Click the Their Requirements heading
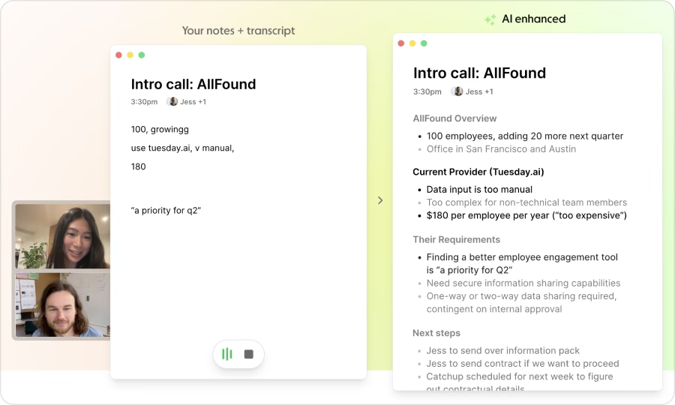 click(x=456, y=240)
